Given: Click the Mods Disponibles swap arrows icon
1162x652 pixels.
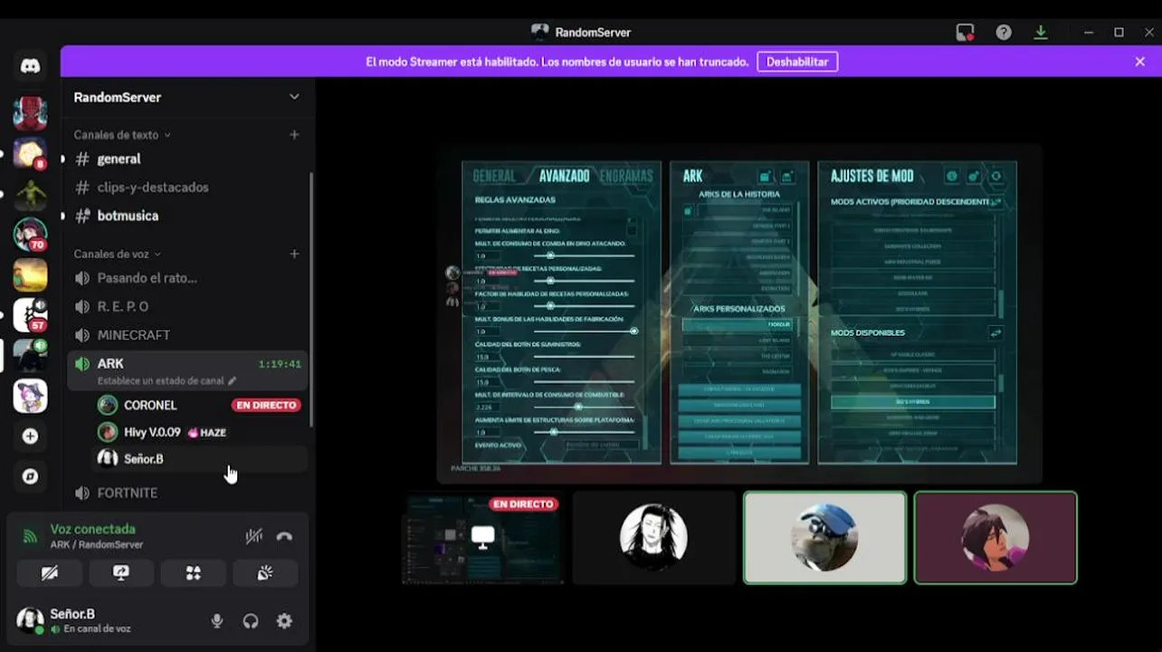Looking at the screenshot, I should pyautogui.click(x=995, y=333).
